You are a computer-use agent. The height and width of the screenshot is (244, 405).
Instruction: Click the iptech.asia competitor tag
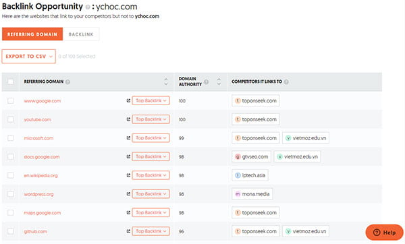tap(250, 175)
